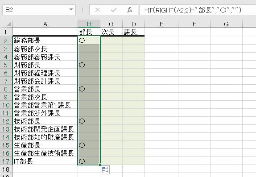This screenshot has width=256, height=177.
Task: Click the Name Box showing B2
Action: pyautogui.click(x=39, y=10)
